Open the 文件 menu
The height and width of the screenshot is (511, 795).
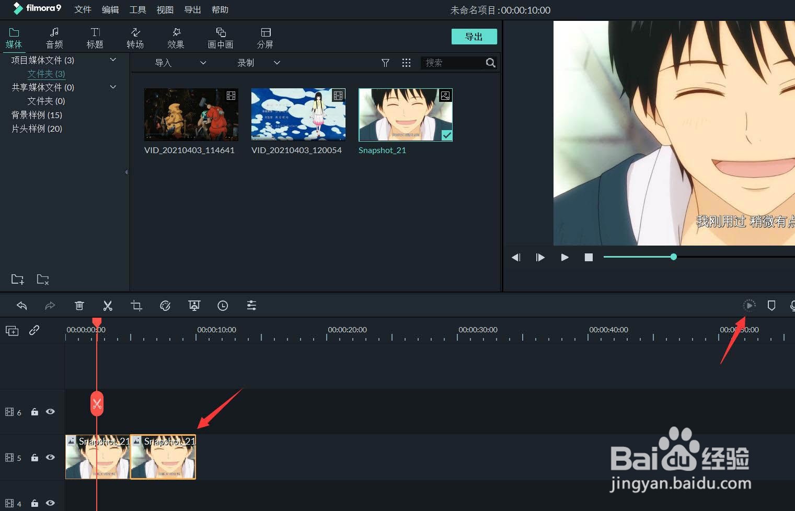(83, 9)
